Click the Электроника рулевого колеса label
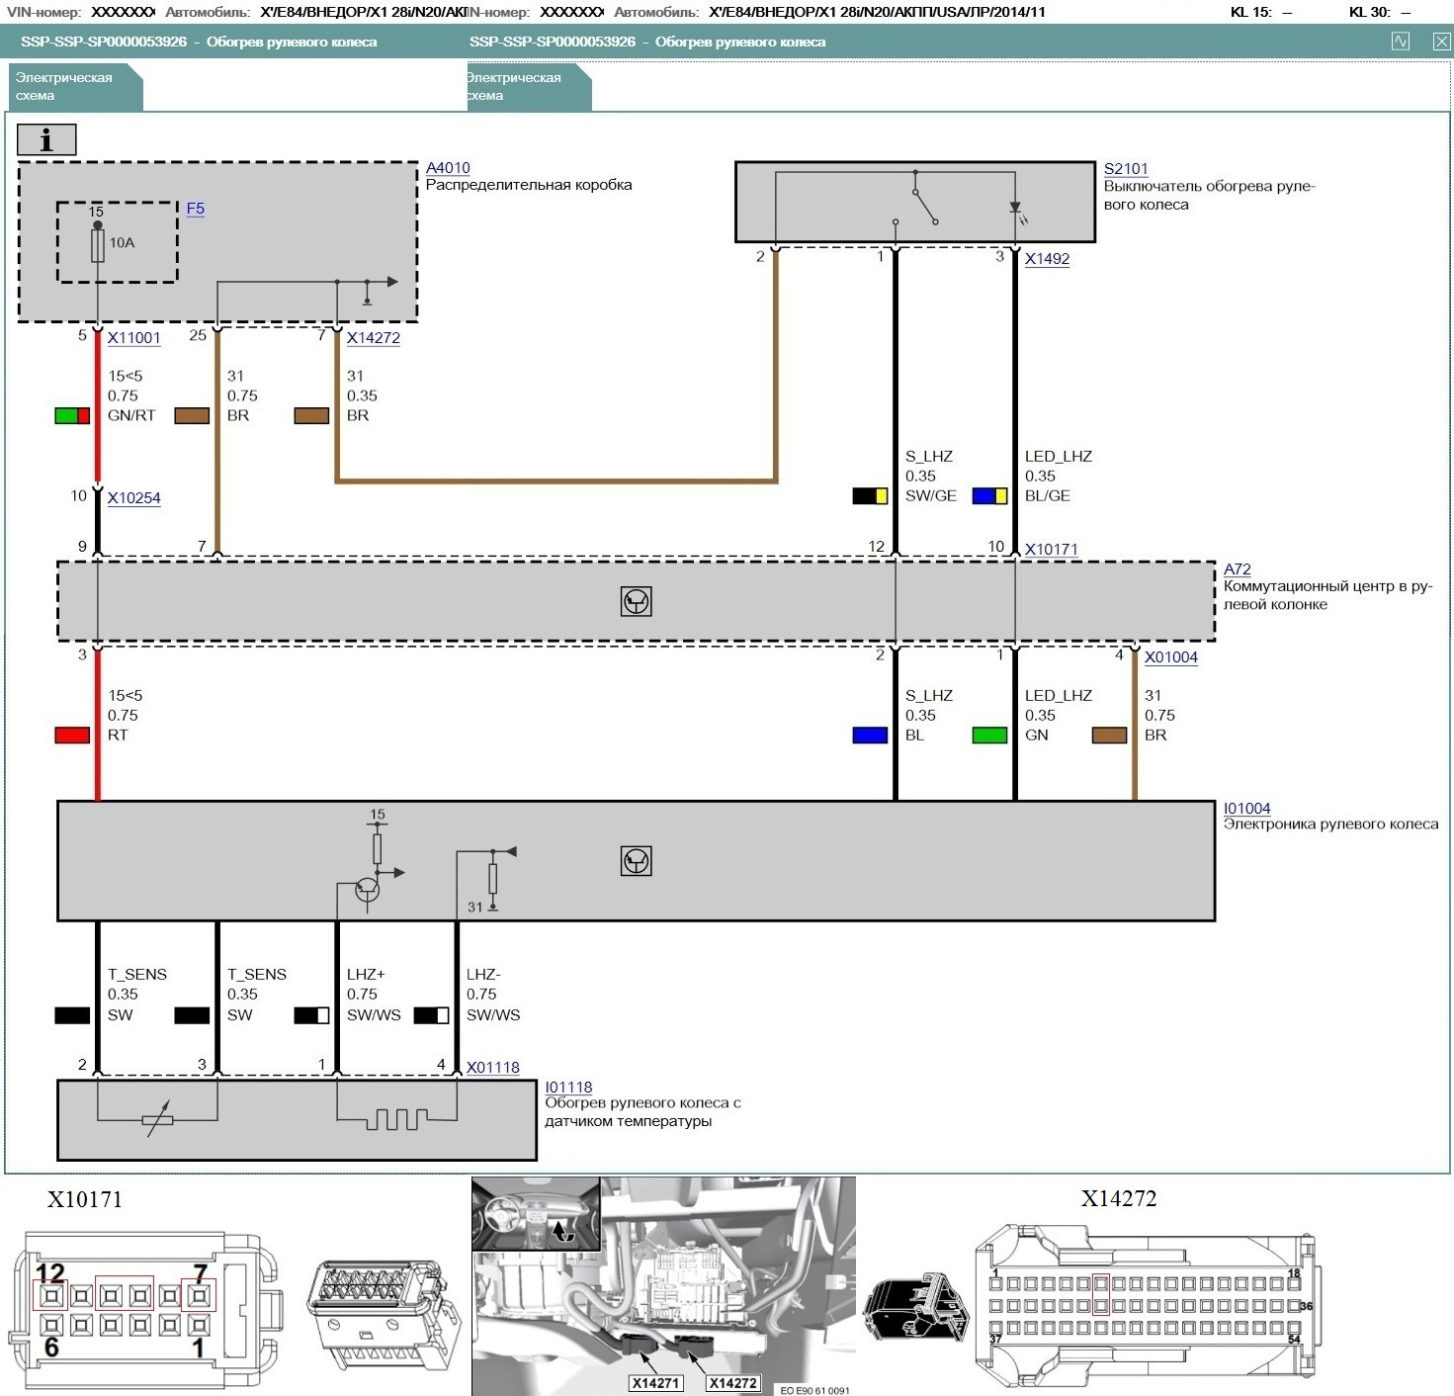 [1330, 825]
